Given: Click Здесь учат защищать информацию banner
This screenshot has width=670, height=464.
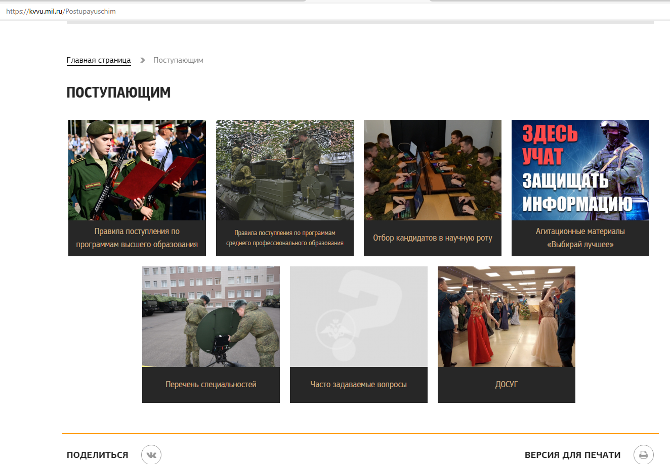Looking at the screenshot, I should [x=580, y=170].
